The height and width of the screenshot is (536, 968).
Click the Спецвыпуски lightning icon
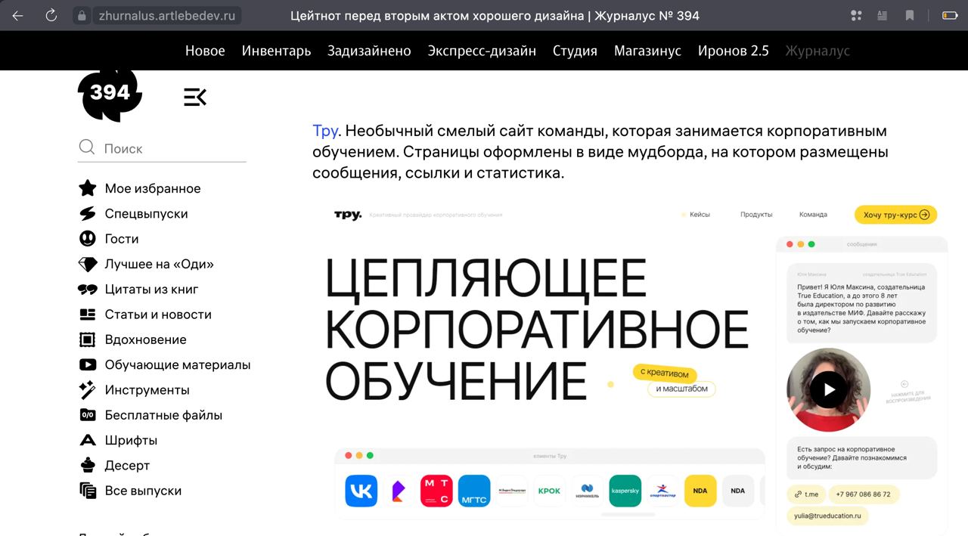click(88, 213)
